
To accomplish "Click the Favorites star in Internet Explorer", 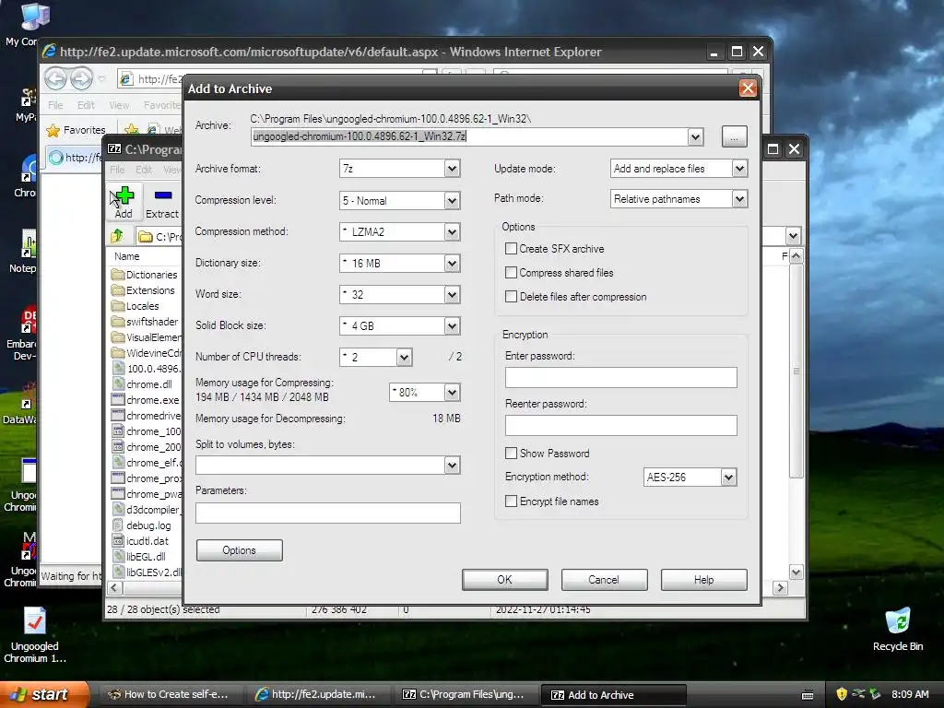I will (x=53, y=130).
